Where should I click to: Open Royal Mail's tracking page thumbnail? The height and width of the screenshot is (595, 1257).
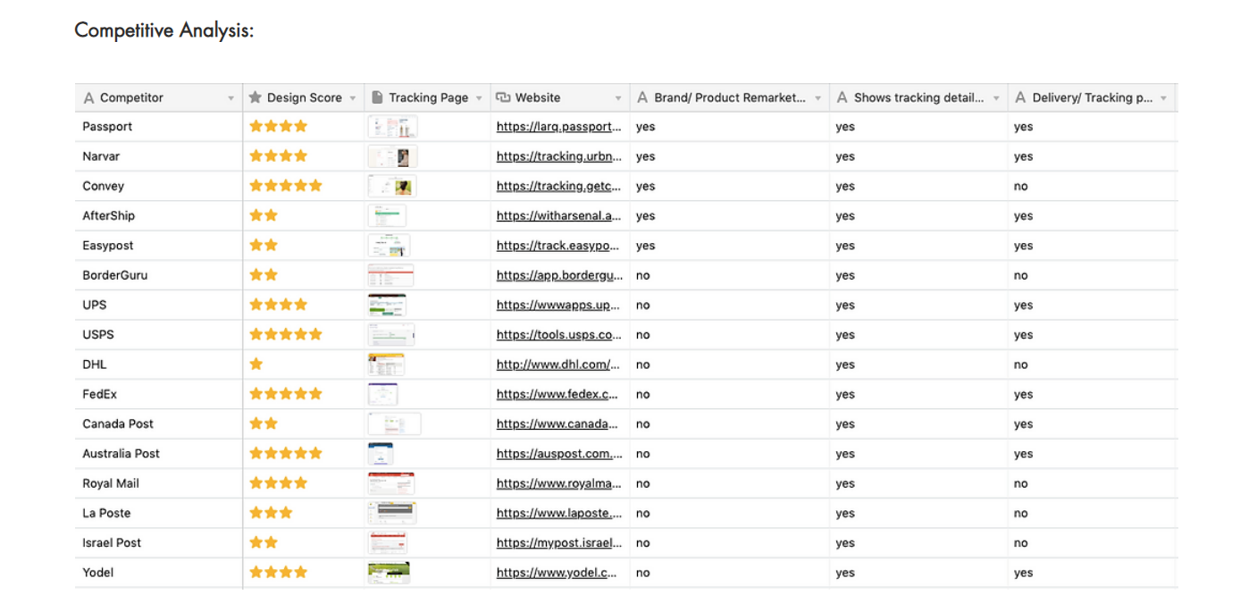pos(391,483)
